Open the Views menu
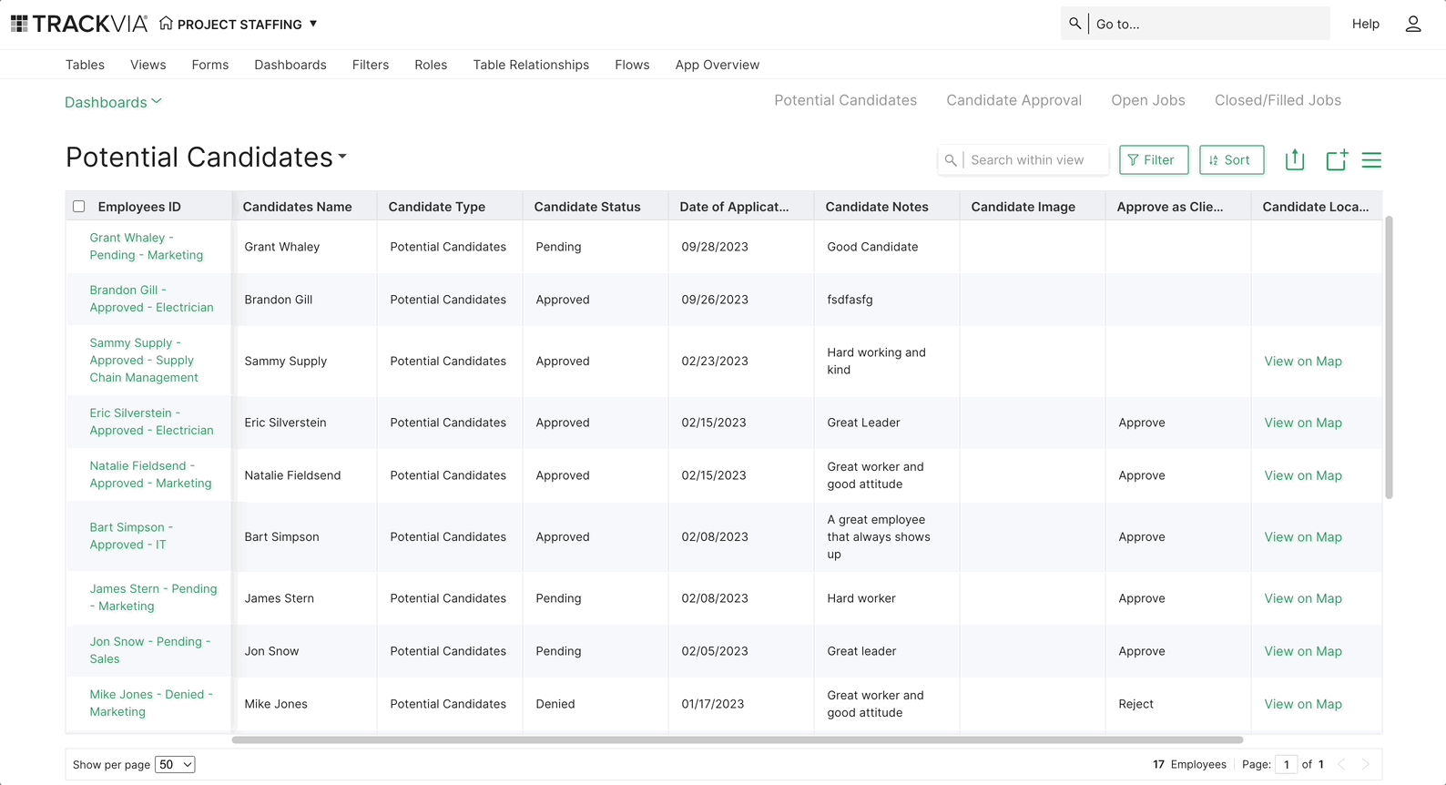1446x785 pixels. point(148,65)
